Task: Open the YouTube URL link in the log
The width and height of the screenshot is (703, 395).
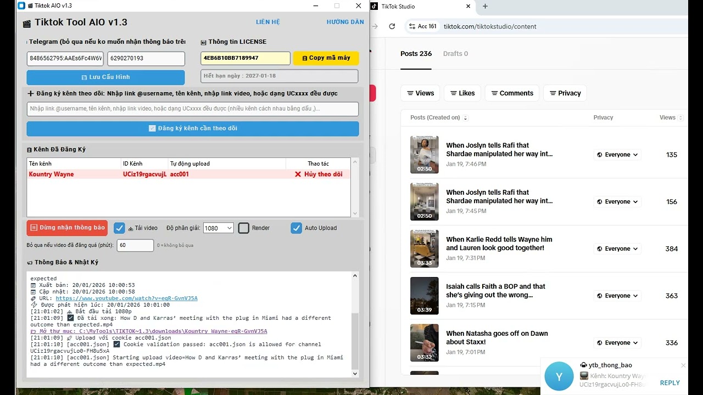Action: [x=126, y=298]
